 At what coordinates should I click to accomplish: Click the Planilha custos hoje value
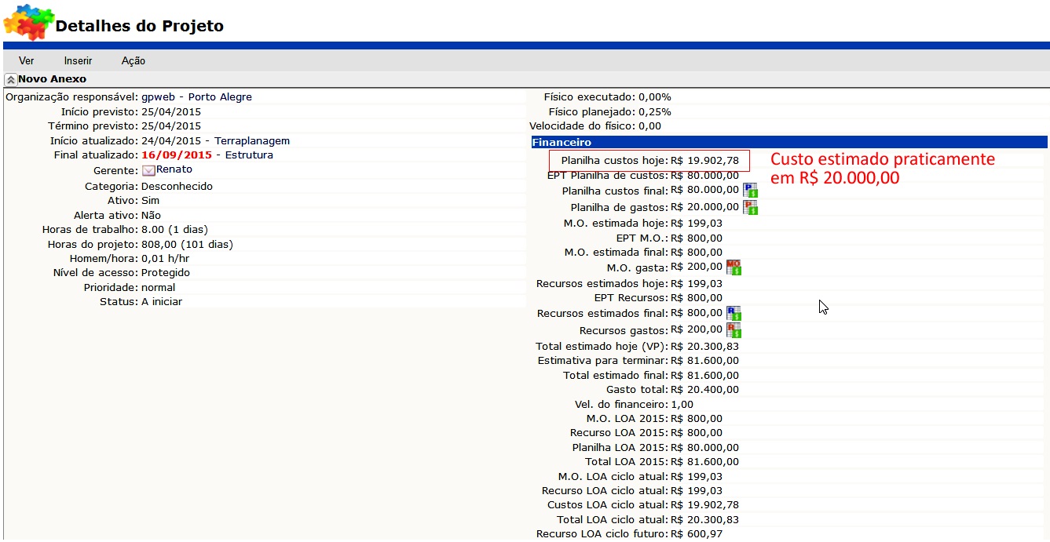pos(704,161)
